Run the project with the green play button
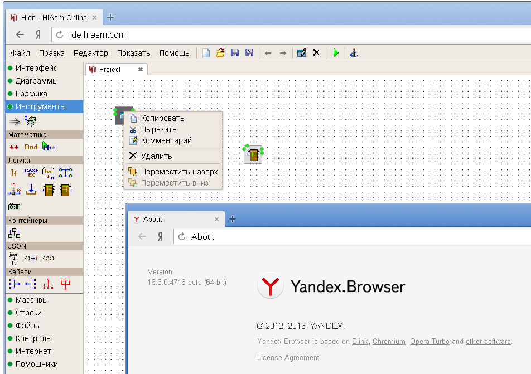Viewport: 531px width, 374px height. (336, 53)
